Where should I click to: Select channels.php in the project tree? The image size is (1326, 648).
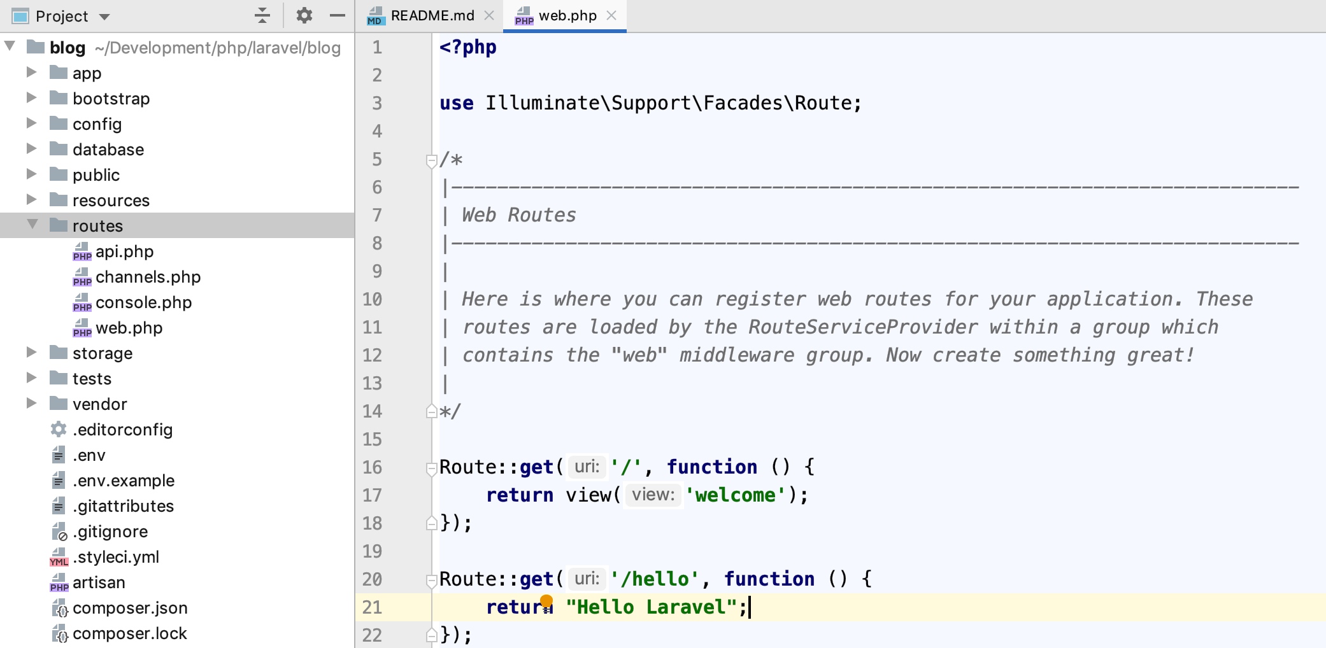coord(148,277)
